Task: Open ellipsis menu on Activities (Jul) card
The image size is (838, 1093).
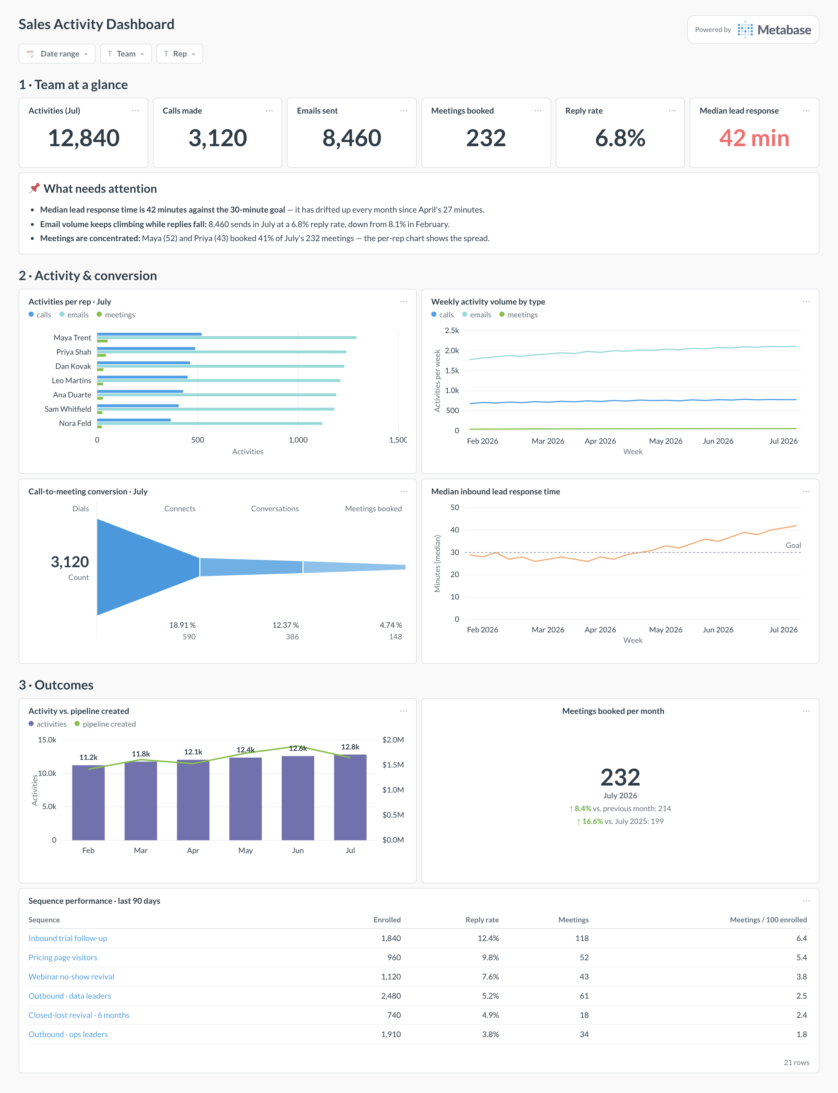Action: pos(135,111)
